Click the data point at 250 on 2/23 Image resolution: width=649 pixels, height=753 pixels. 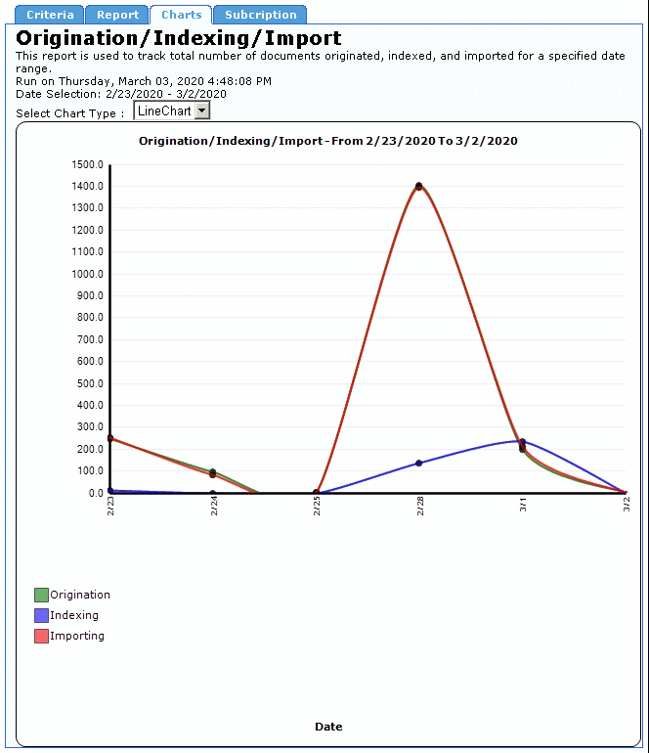pos(110,438)
